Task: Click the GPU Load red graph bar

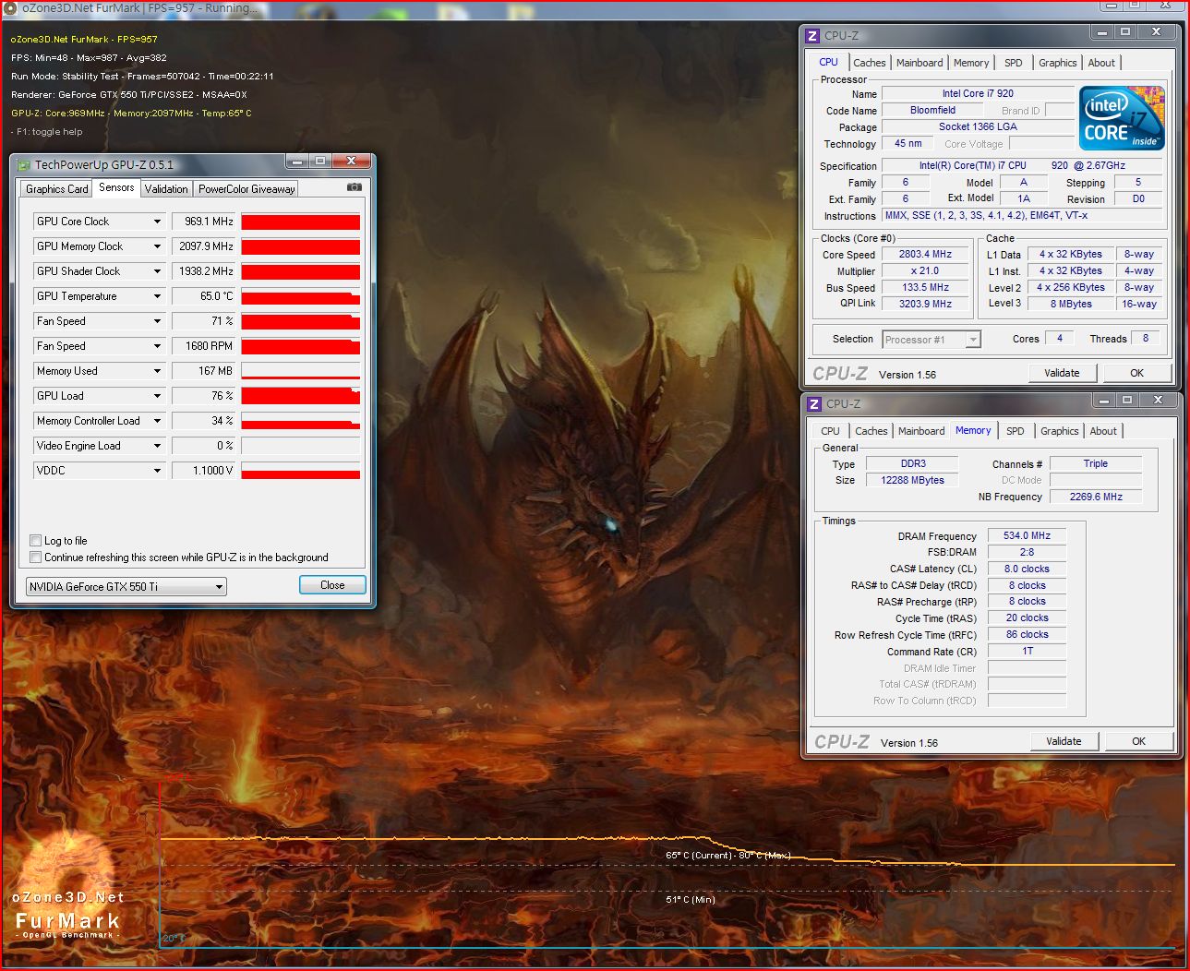Action: coord(301,396)
